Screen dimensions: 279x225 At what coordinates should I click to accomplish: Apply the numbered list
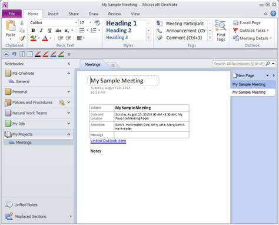(94, 31)
